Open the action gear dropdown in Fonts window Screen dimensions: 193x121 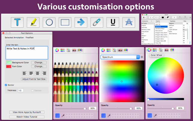(145, 17)
